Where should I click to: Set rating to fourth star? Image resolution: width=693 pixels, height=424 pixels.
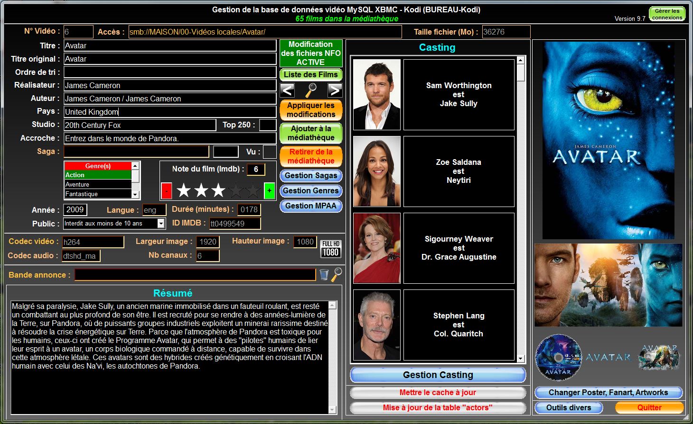click(x=236, y=191)
